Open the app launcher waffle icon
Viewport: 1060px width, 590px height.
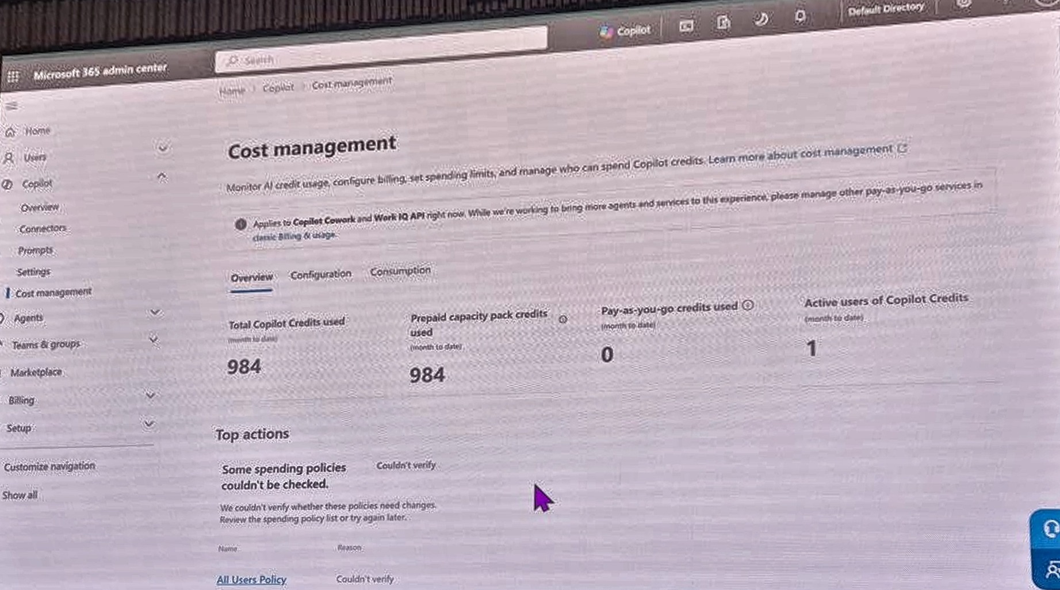click(13, 76)
